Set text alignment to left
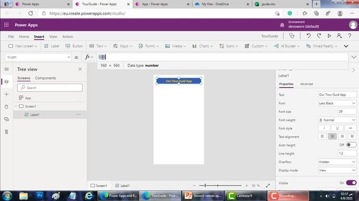This screenshot has width=359, height=201. tap(322, 136)
